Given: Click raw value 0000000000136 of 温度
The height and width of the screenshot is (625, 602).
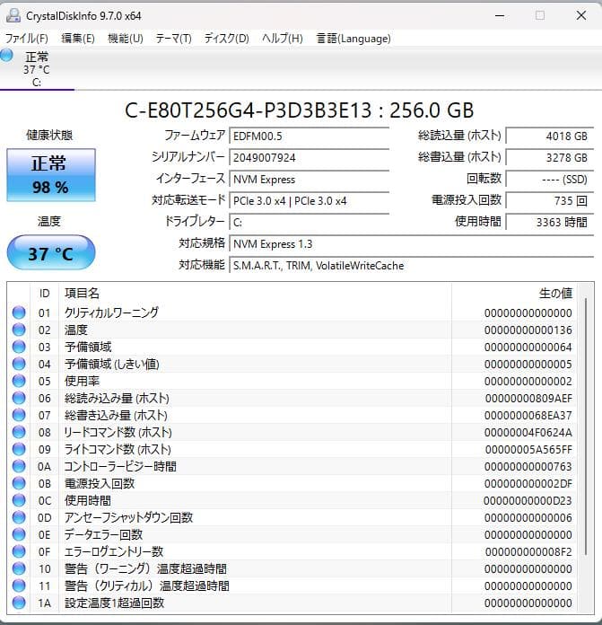Looking at the screenshot, I should (528, 330).
